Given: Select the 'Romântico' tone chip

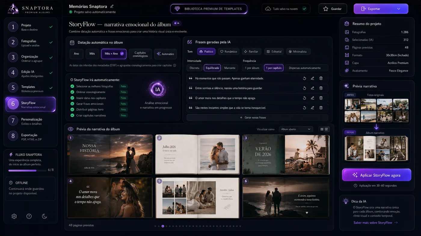Looking at the screenshot, I should click(229, 52).
